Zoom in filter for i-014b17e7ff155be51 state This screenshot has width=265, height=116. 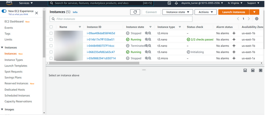(147, 39)
